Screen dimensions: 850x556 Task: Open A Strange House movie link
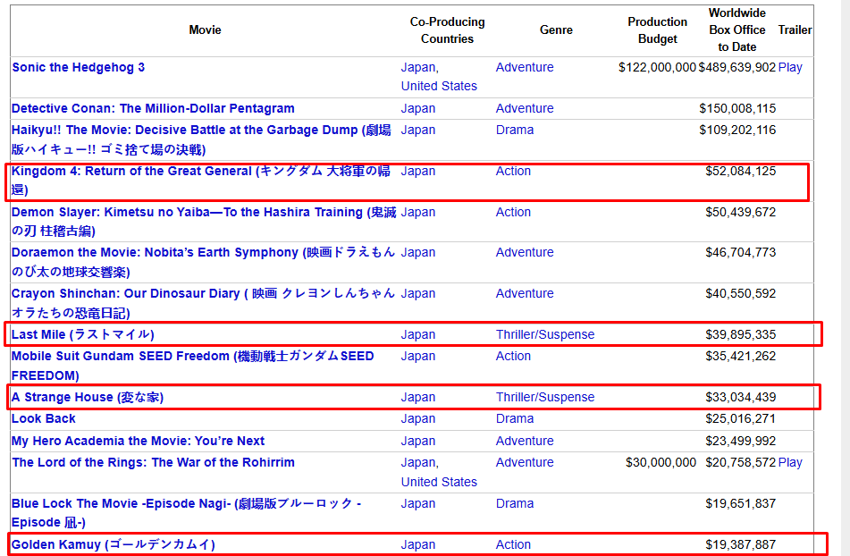[x=88, y=397]
